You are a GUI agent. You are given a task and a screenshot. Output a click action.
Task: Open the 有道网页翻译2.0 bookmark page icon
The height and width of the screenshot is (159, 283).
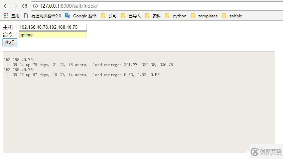[26, 16]
